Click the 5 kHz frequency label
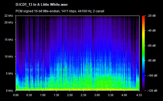Image resolution: width=163 pixels, height=101 pixels. 9,74
